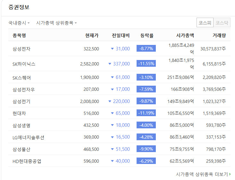Click 현대차 current price 516,000
235x180 pixels.
pyautogui.click(x=91, y=113)
